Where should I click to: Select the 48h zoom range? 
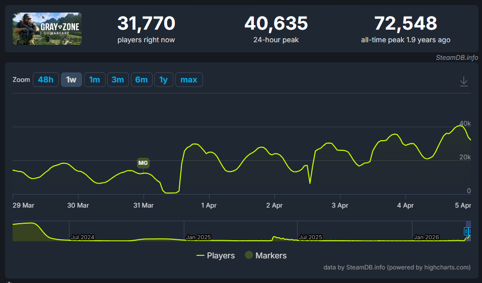[46, 80]
